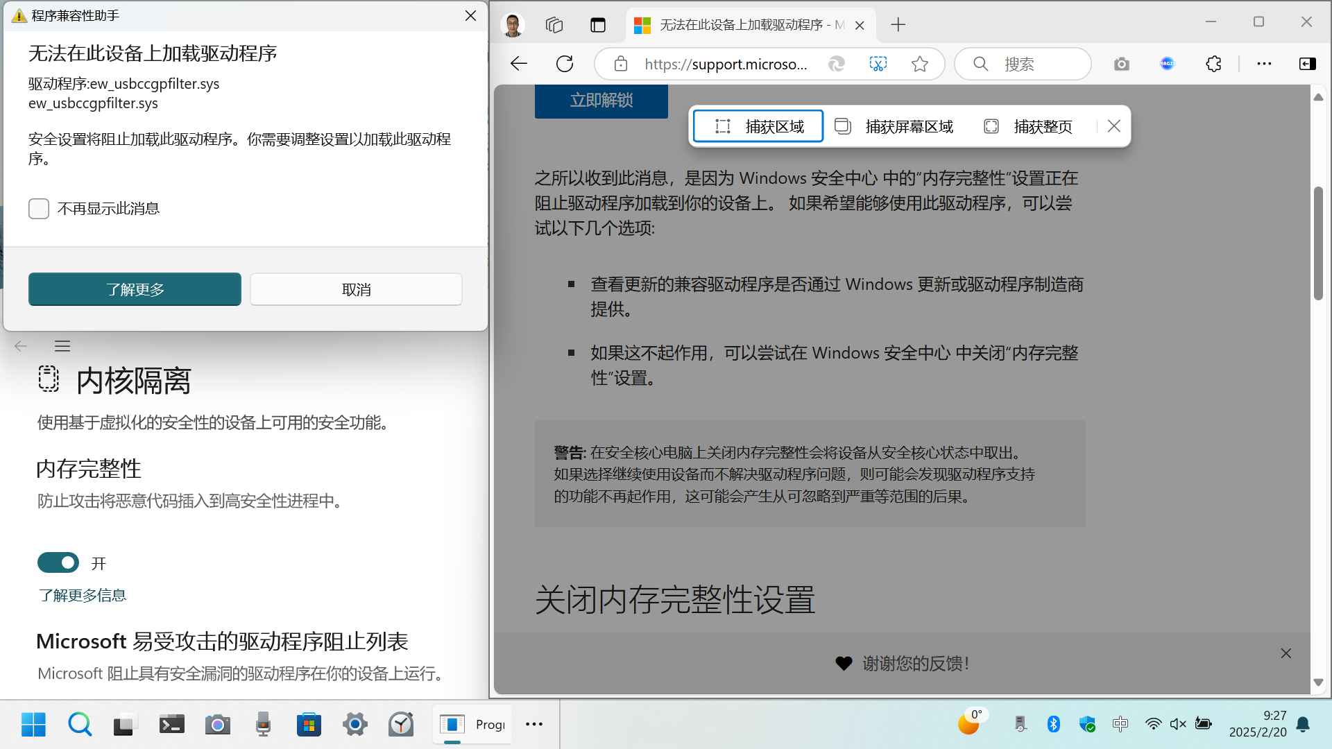
Task: Turn off the 内存完整性 toggle
Action: pos(58,563)
